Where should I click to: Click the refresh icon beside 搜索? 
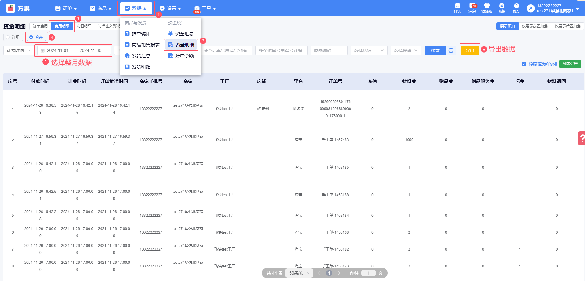[x=451, y=50]
